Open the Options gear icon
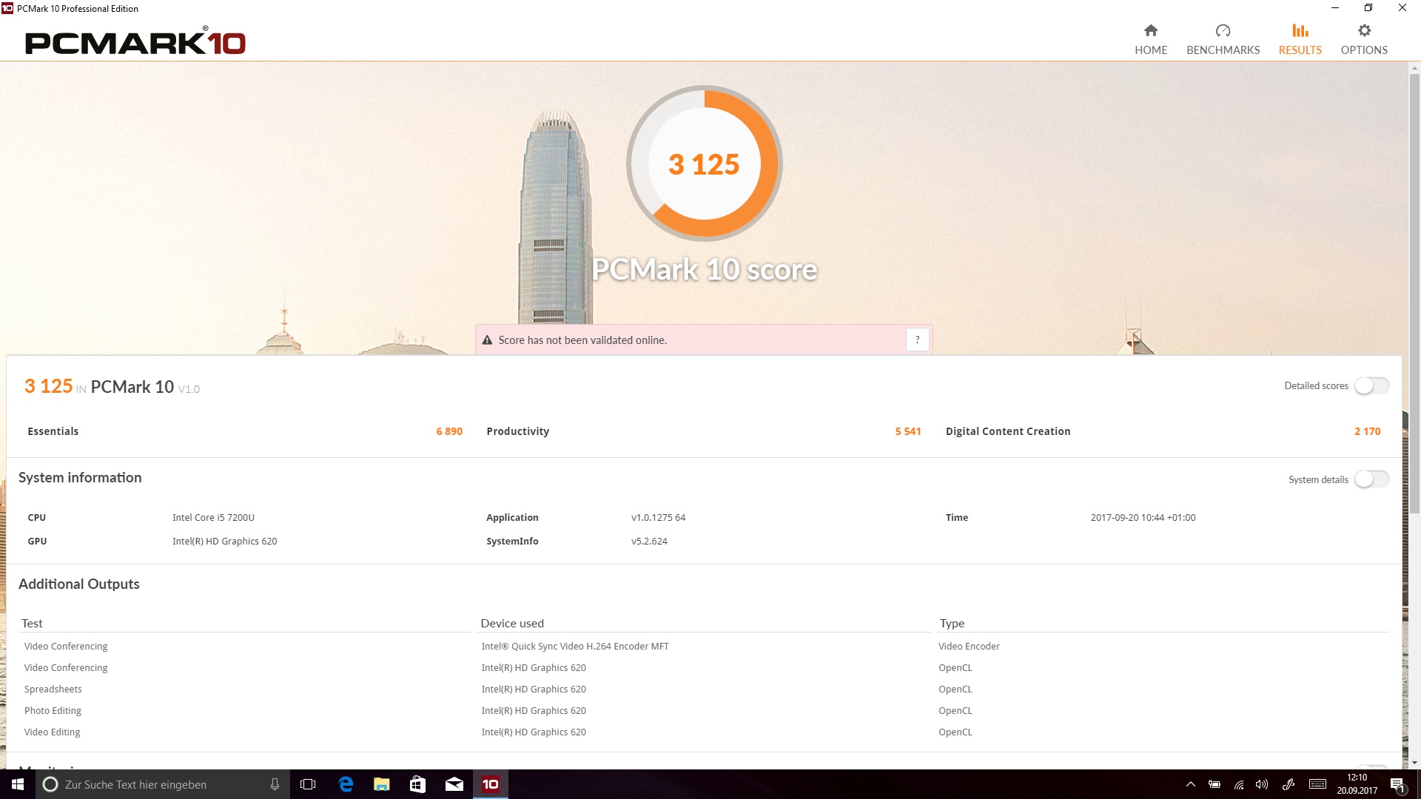The width and height of the screenshot is (1421, 799). [x=1364, y=30]
